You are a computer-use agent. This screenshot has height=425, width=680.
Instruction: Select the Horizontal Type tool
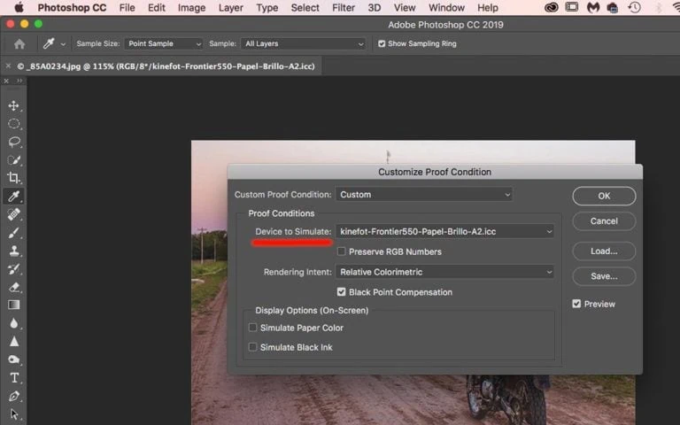pos(13,378)
